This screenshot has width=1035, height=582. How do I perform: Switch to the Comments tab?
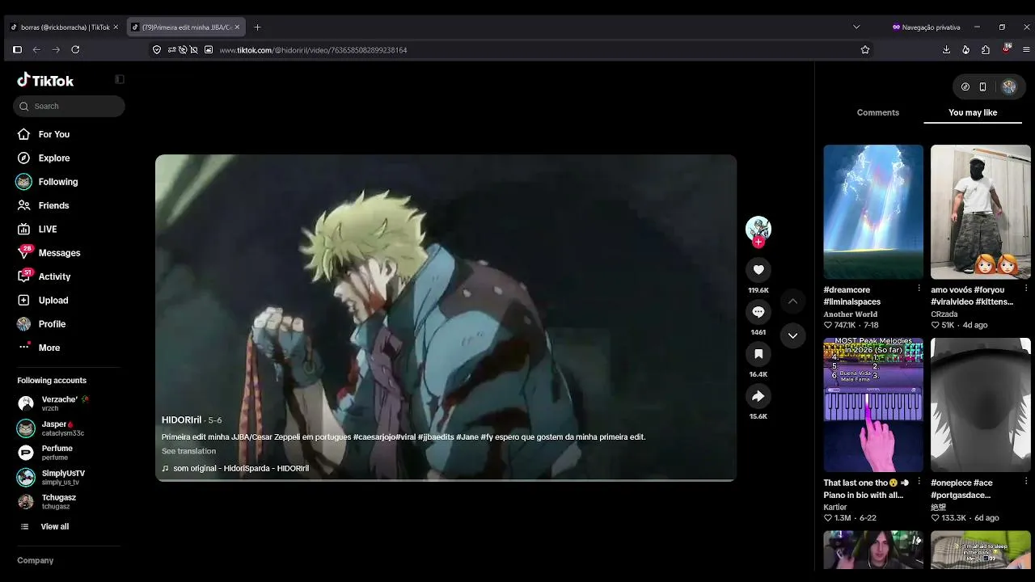click(877, 112)
